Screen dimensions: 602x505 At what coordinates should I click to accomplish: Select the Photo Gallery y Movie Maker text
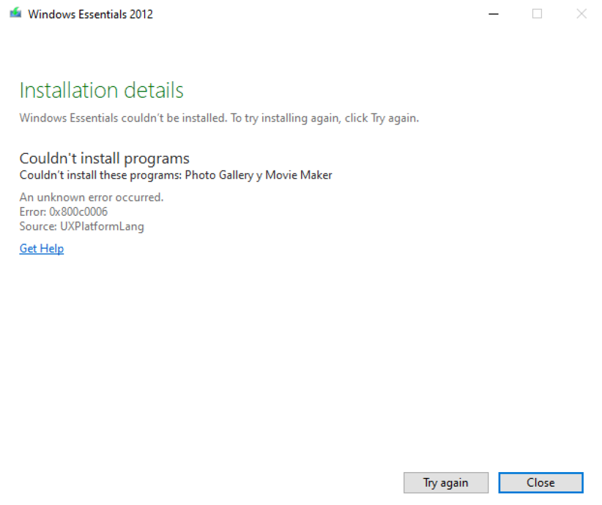point(258,175)
